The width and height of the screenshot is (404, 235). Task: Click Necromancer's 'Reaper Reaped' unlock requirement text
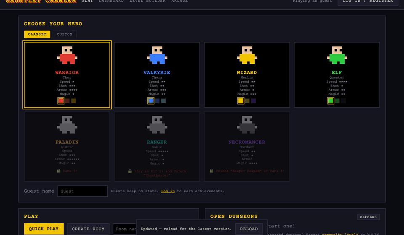pyautogui.click(x=250, y=171)
